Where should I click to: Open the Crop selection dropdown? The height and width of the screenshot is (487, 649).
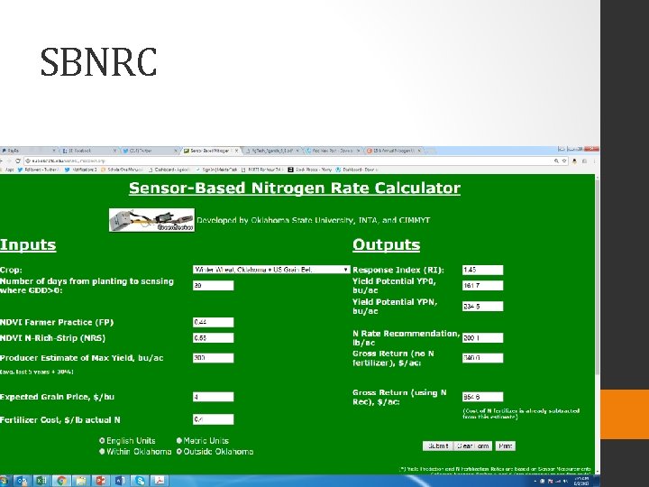[x=271, y=270]
